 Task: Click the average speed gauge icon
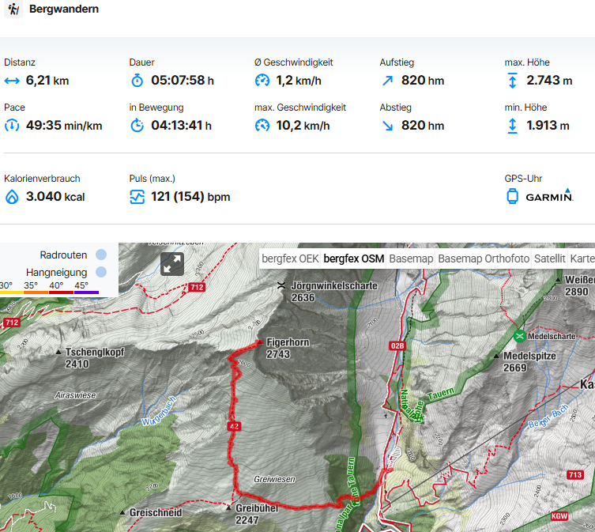coord(262,81)
